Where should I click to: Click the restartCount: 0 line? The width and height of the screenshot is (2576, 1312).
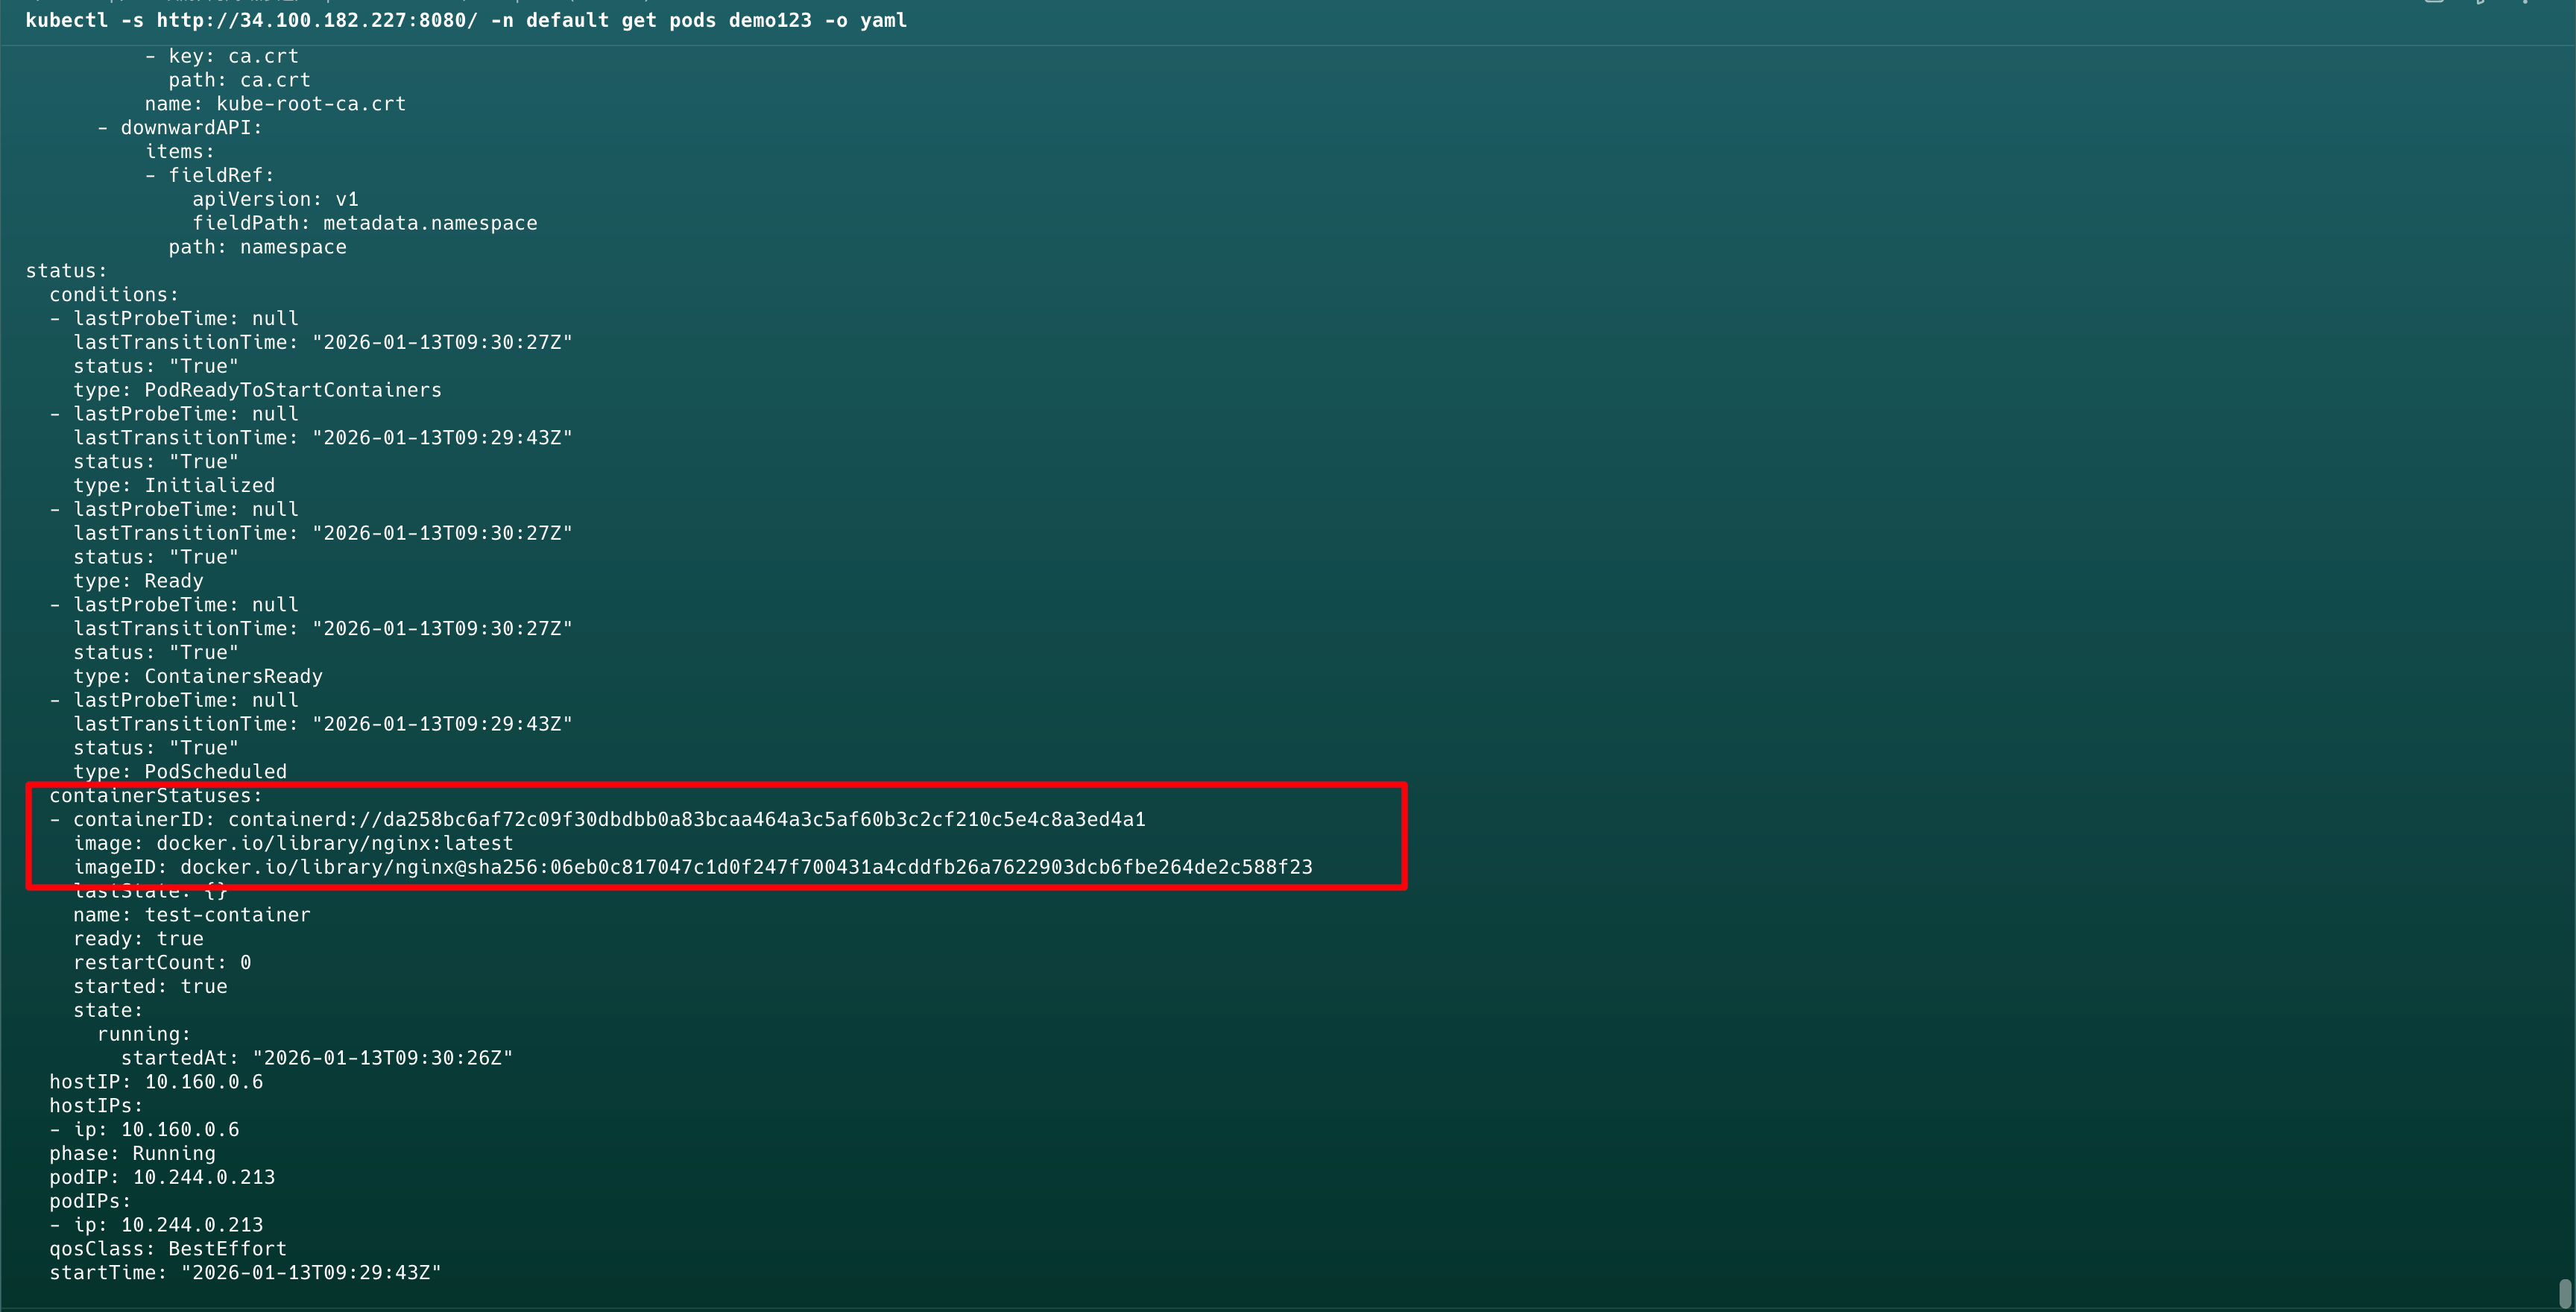(162, 962)
